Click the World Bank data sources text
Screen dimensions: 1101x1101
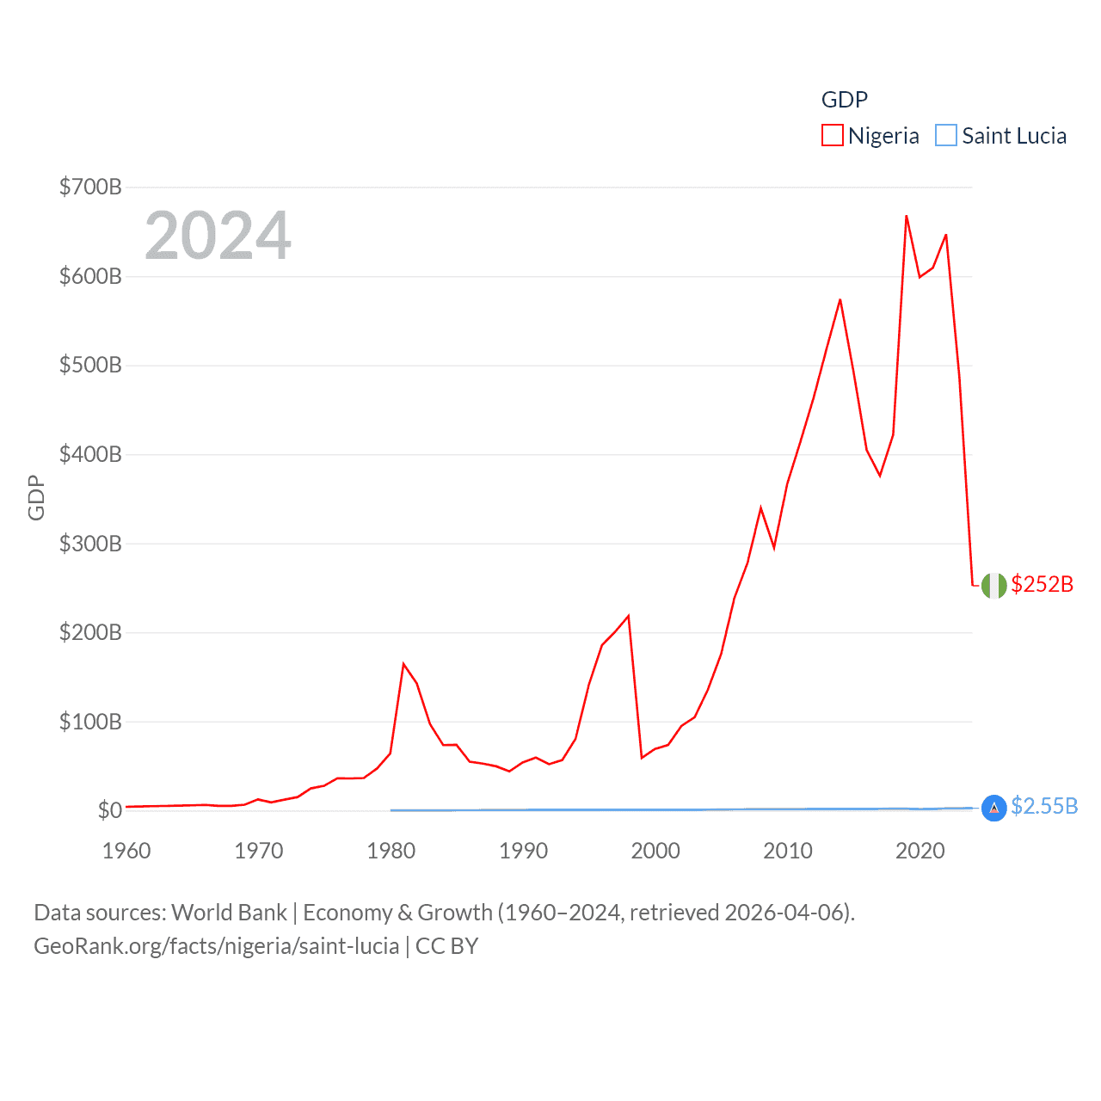point(229,912)
